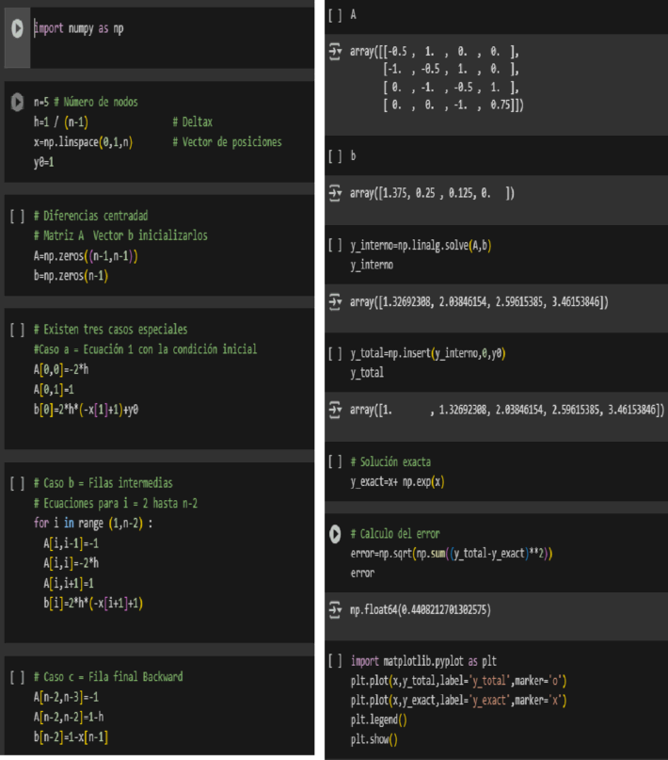Run the n=5 nodos cell

coord(17,103)
